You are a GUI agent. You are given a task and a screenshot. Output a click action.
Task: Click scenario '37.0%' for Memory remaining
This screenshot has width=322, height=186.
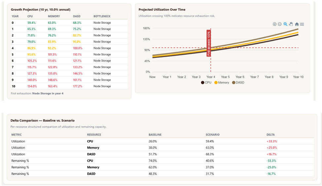(x=210, y=167)
